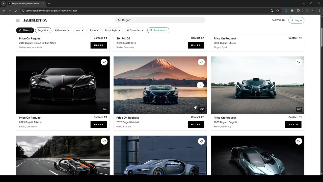This screenshot has height=182, width=323.
Task: Open the Paris Bugatti Mistral Mount Fuji photo
Action: 160,85
